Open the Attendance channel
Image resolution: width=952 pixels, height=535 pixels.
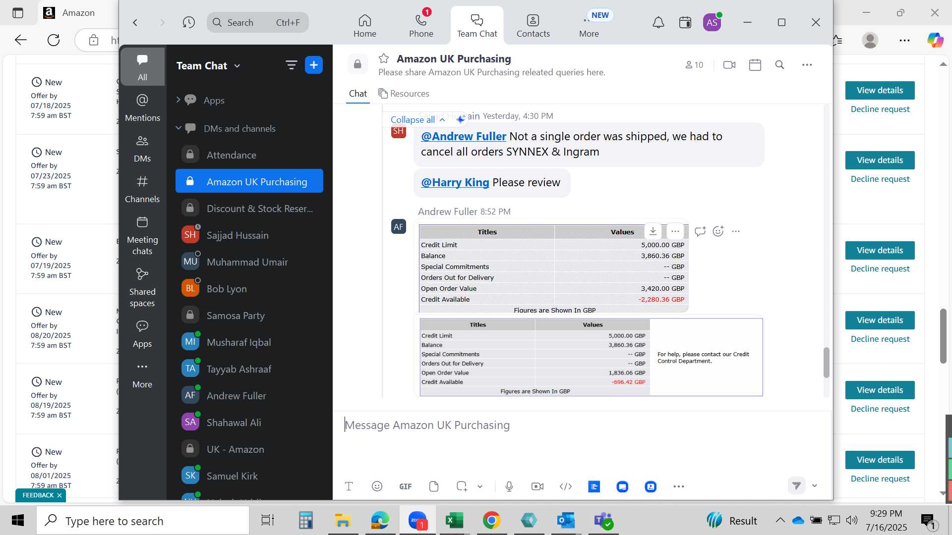pyautogui.click(x=249, y=155)
